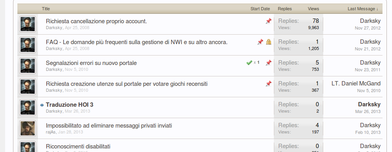This screenshot has height=152, width=392.
Task: Click rajAs author name link
Action: tap(51, 132)
